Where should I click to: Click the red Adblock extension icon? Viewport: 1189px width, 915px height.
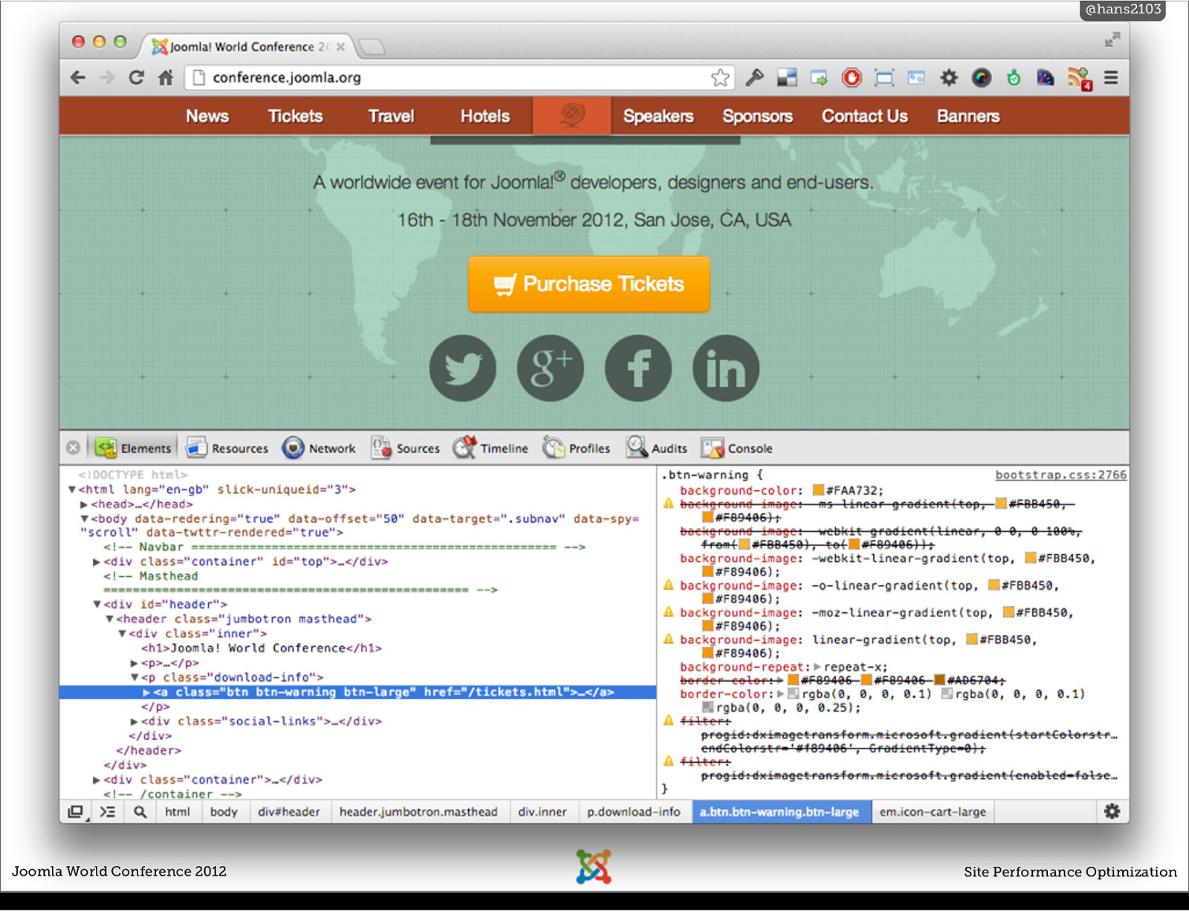[852, 77]
